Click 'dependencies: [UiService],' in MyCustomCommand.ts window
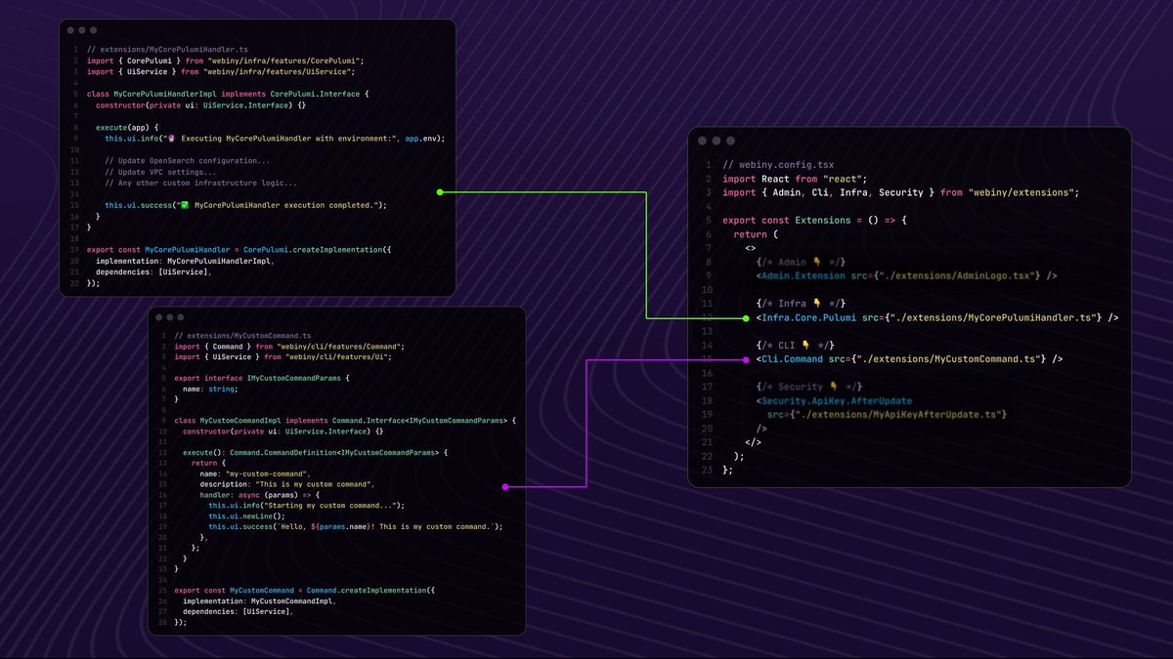This screenshot has height=659, width=1173. click(x=238, y=612)
